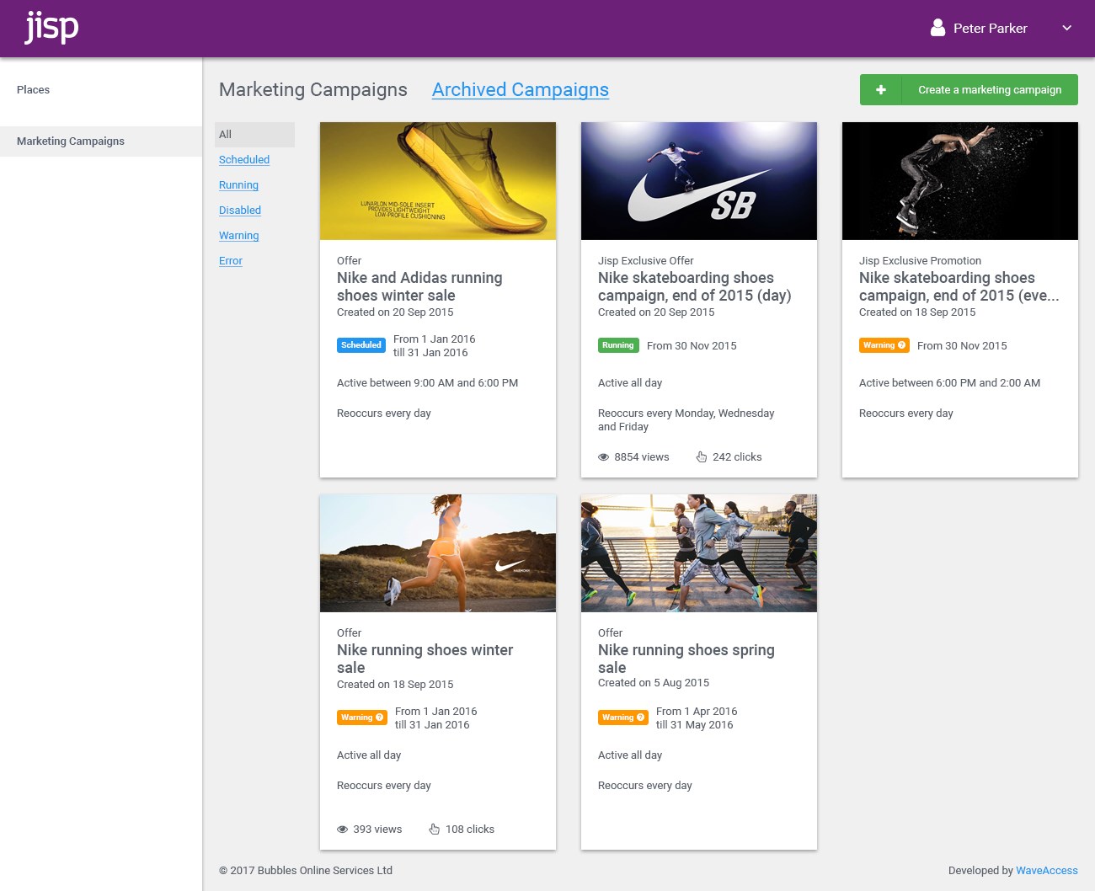Filter campaigns by Error
Image resolution: width=1095 pixels, height=891 pixels.
coord(230,261)
